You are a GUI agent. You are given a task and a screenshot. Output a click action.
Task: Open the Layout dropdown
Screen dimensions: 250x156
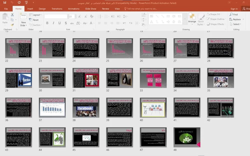pos(35,15)
